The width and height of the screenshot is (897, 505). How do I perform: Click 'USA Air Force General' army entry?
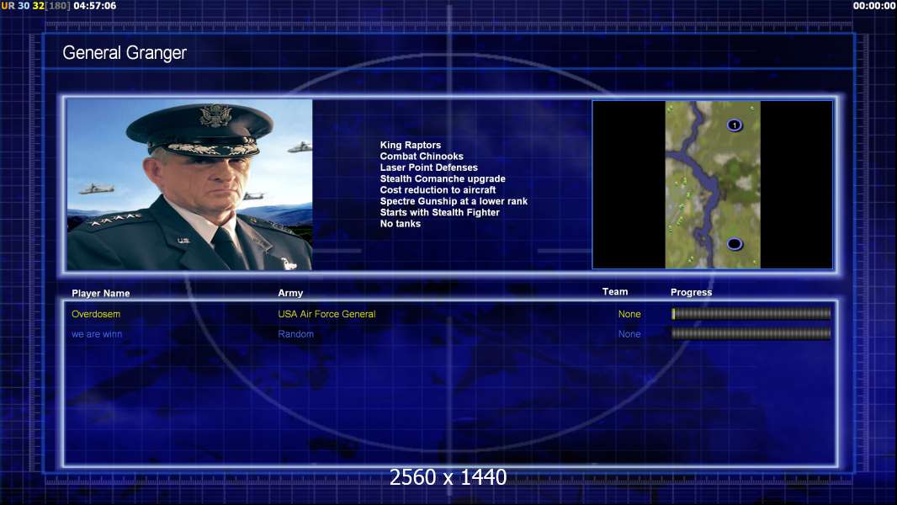coord(326,314)
